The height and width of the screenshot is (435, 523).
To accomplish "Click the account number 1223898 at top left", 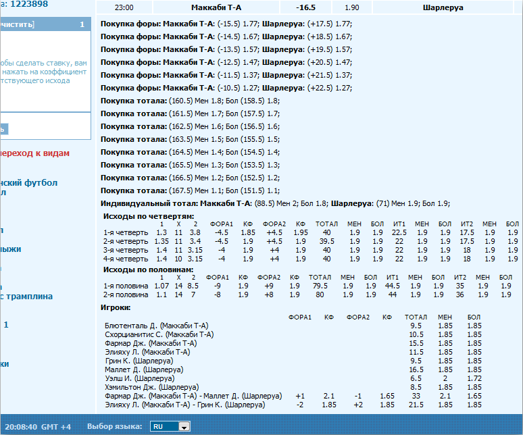I will 29,3.
